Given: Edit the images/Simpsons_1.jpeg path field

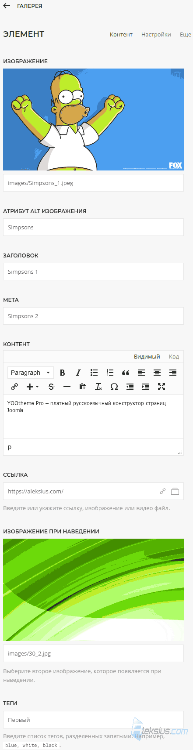Looking at the screenshot, I should pyautogui.click(x=93, y=183).
